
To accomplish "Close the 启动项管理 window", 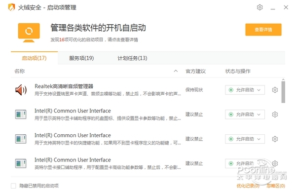I will pos(286,7).
